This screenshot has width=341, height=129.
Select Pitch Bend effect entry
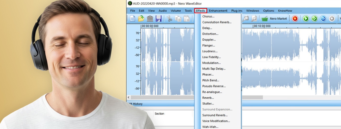[x=211, y=80]
